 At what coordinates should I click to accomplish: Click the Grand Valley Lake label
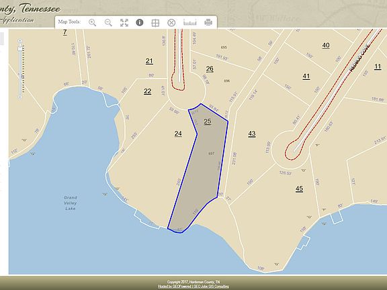[71, 203]
